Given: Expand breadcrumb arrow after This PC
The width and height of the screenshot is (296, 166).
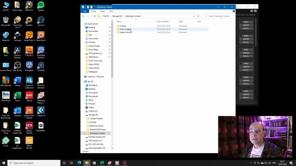Looking at the screenshot, I should coord(111,16).
